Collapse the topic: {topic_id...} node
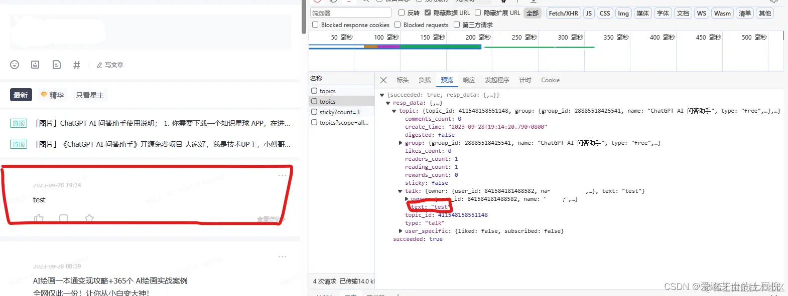Viewport: 788px width, 296px height. [394, 111]
